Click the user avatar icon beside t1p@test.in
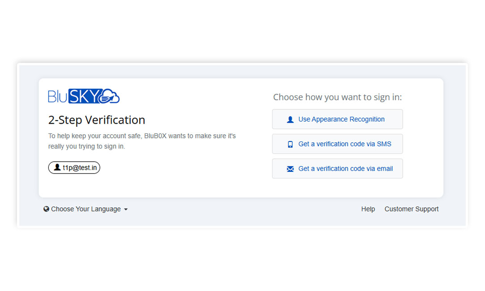The image size is (485, 291). [x=57, y=167]
